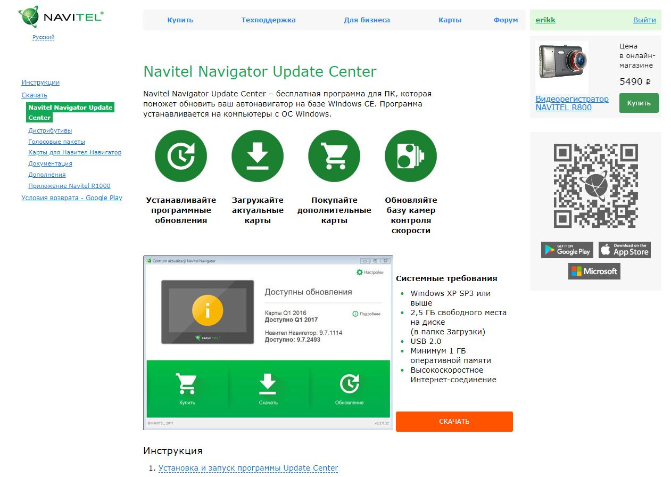This screenshot has height=477, width=671.
Task: Open Дополнения in the sidebar
Action: click(47, 175)
